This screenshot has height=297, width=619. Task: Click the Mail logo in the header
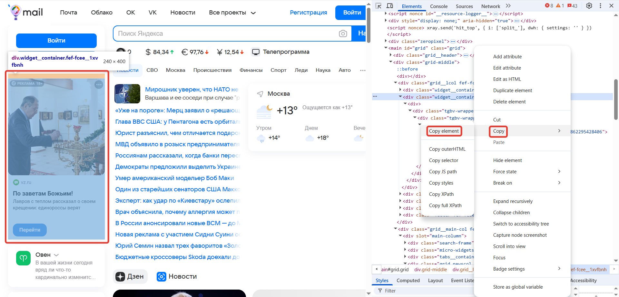(x=25, y=12)
